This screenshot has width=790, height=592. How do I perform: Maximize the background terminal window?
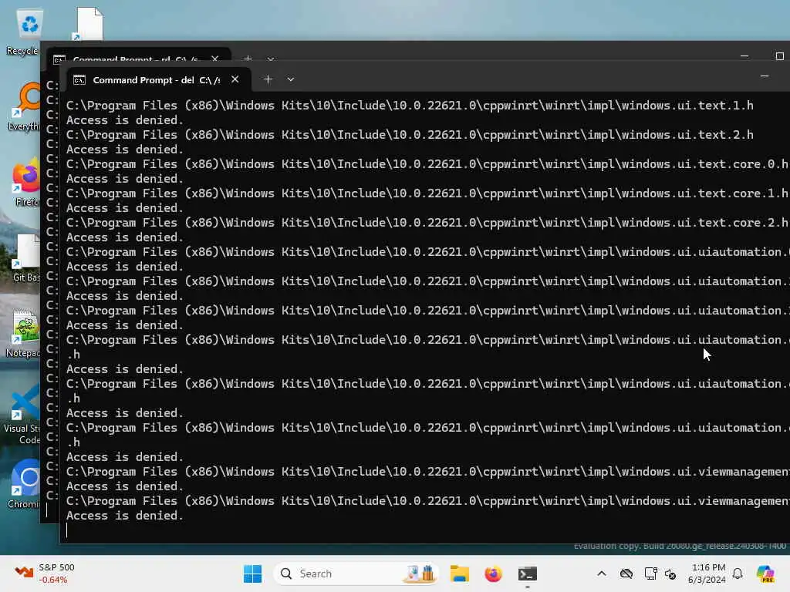[x=779, y=56]
